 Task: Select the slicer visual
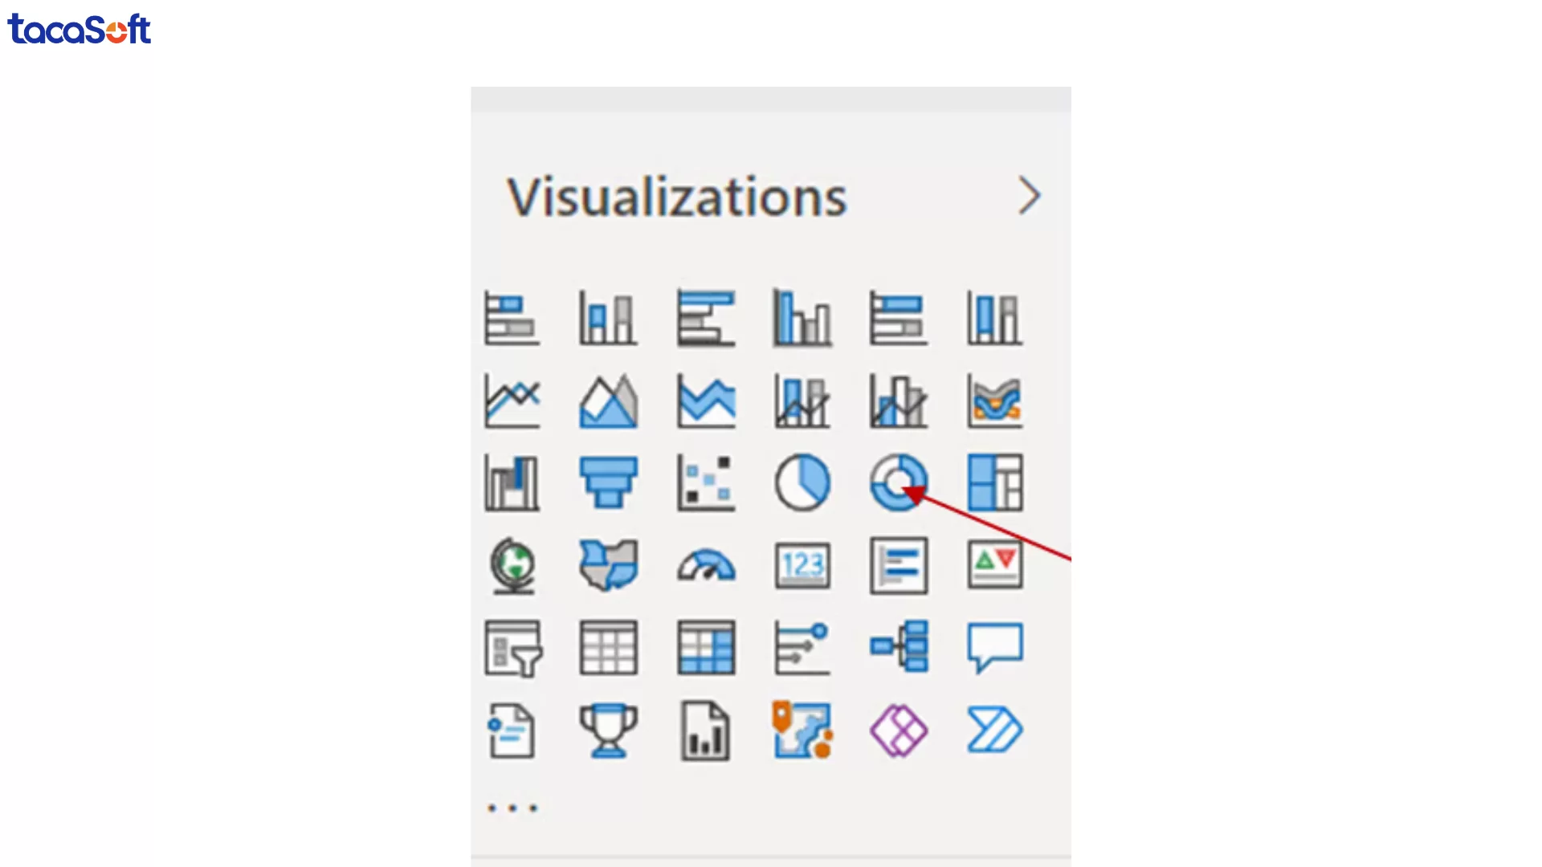[x=512, y=648]
